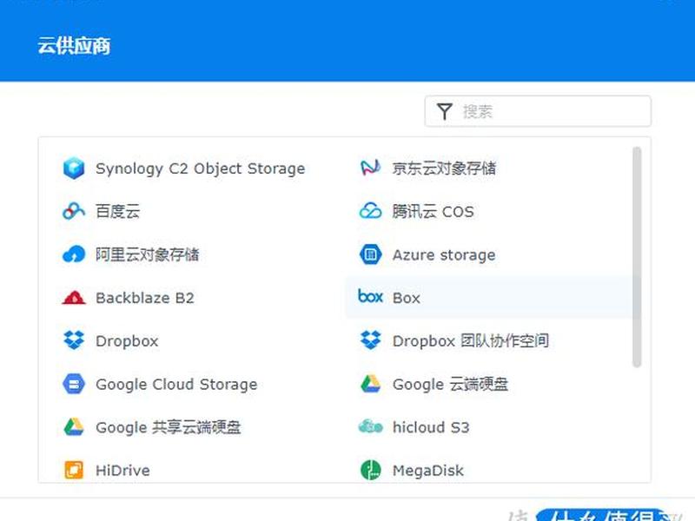Select the Dropbox label in left column
Image resolution: width=695 pixels, height=521 pixels.
(127, 341)
